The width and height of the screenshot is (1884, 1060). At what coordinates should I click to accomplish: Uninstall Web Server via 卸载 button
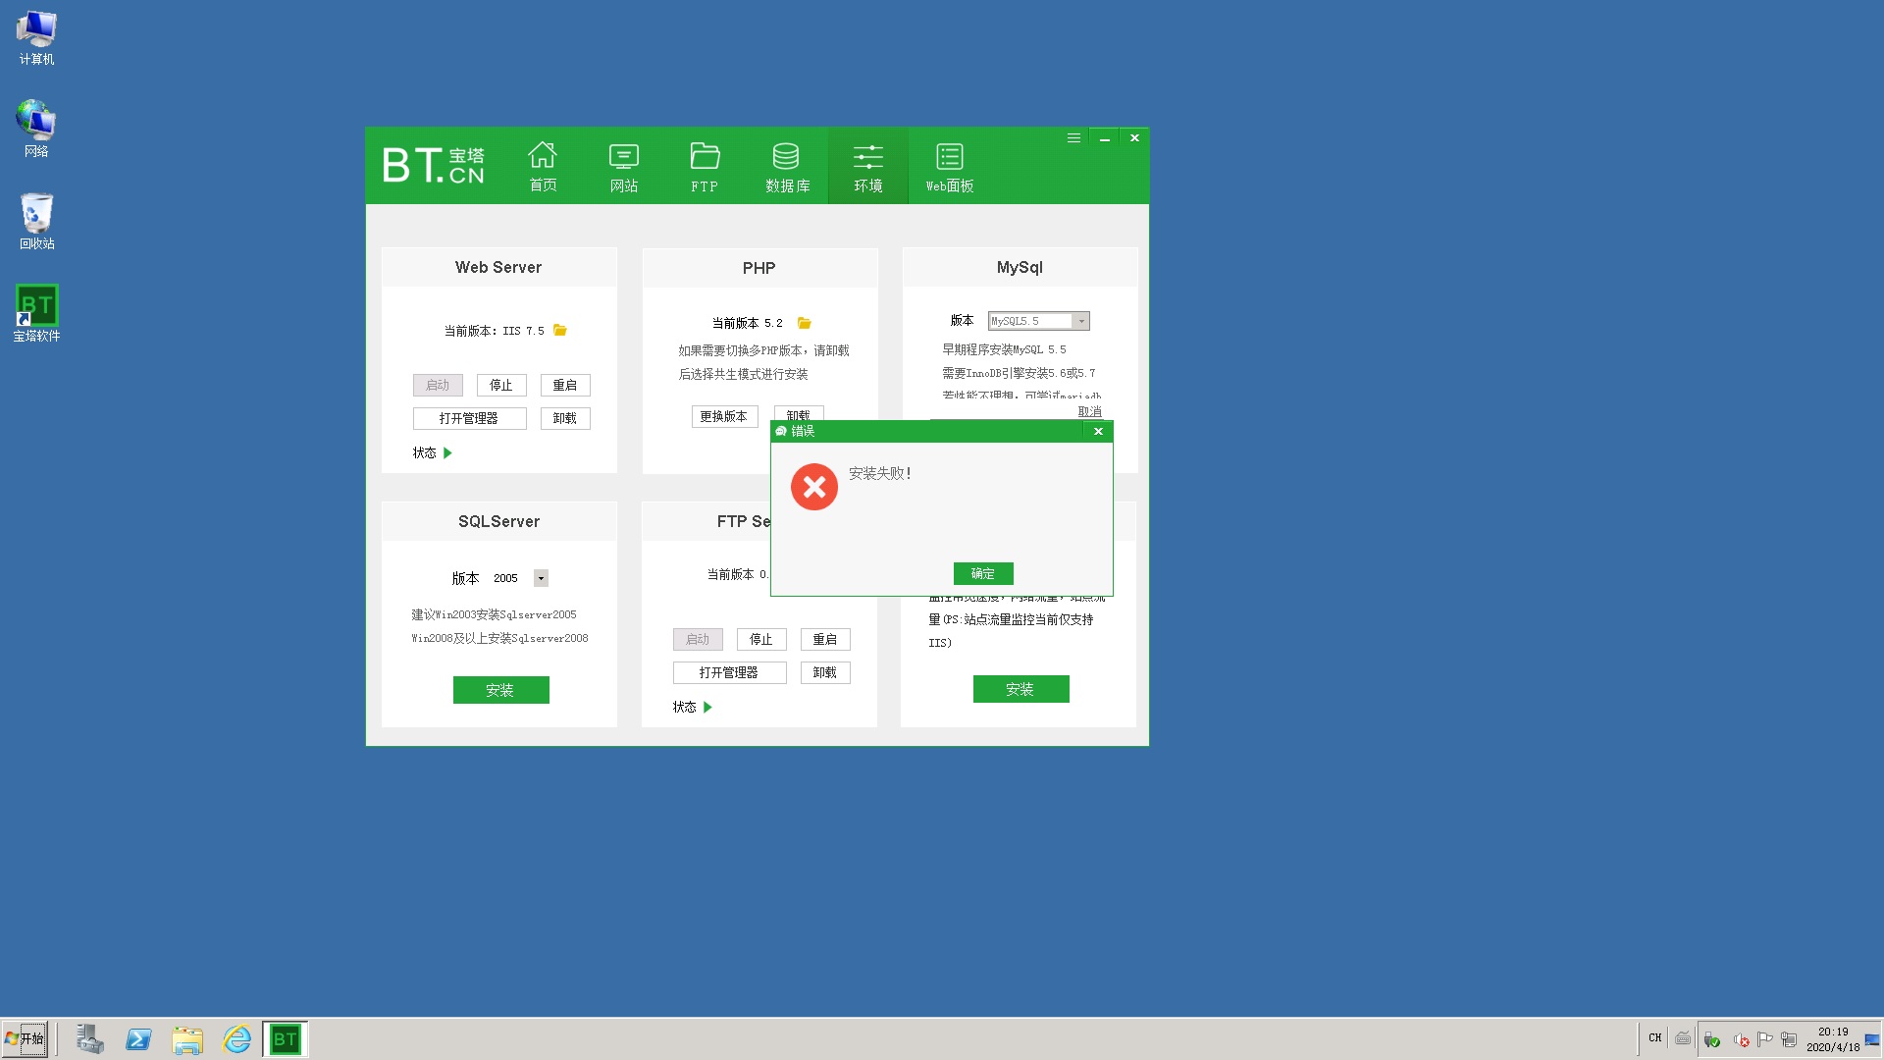click(565, 418)
